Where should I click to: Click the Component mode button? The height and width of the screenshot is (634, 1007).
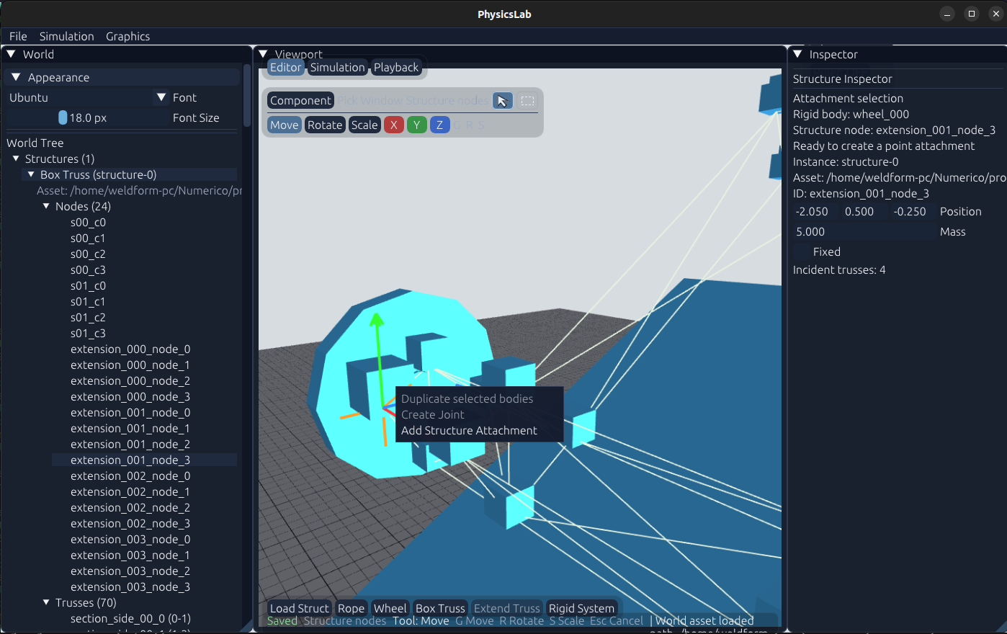[x=300, y=101]
